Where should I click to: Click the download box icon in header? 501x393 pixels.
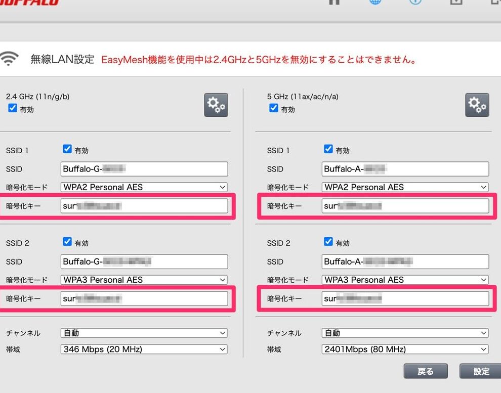coord(456,2)
